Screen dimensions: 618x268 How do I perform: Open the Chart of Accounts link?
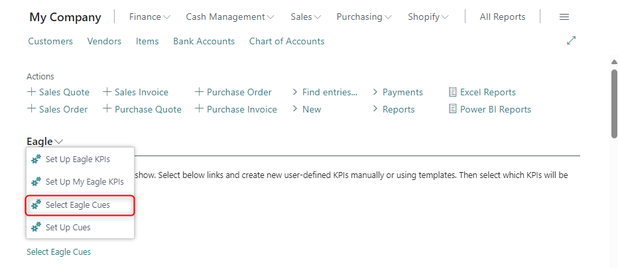[x=286, y=41]
